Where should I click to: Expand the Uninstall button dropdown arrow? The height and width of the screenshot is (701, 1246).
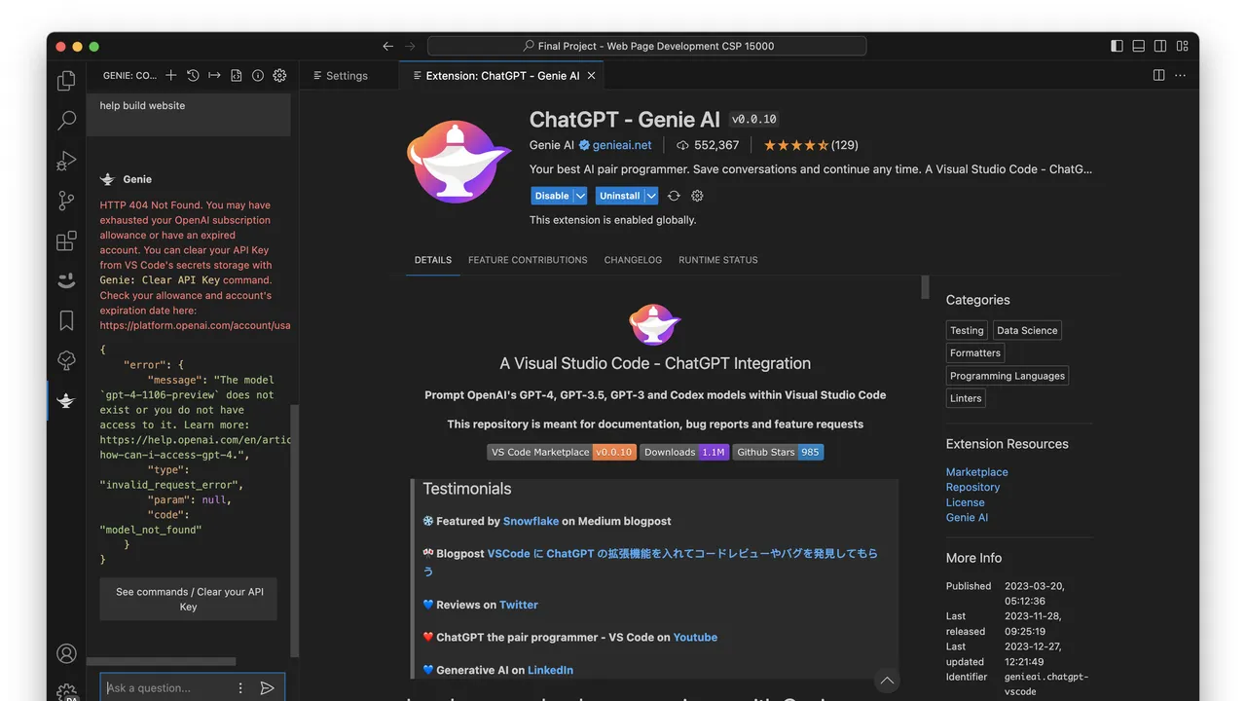tap(651, 196)
